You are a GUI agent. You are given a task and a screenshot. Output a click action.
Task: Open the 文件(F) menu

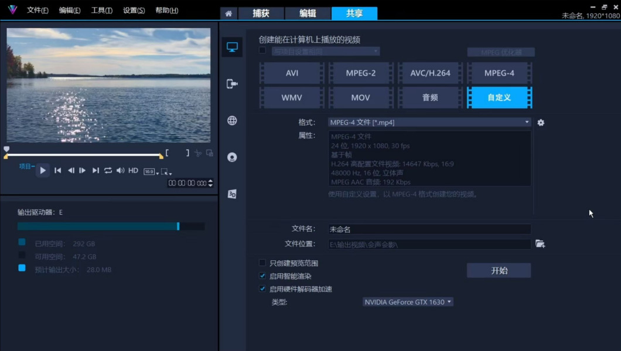pos(37,11)
